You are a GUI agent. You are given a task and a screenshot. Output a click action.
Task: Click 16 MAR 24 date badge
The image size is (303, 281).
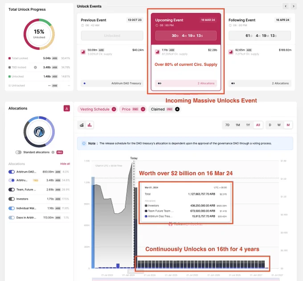coord(208,20)
